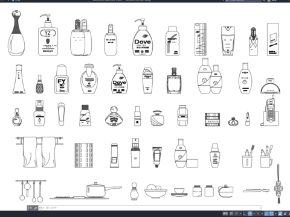
Task: Select the FY labeled bottle
Action: [62, 79]
